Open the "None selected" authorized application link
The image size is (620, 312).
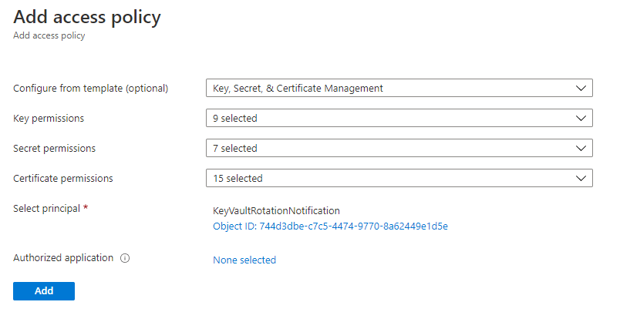(x=244, y=260)
